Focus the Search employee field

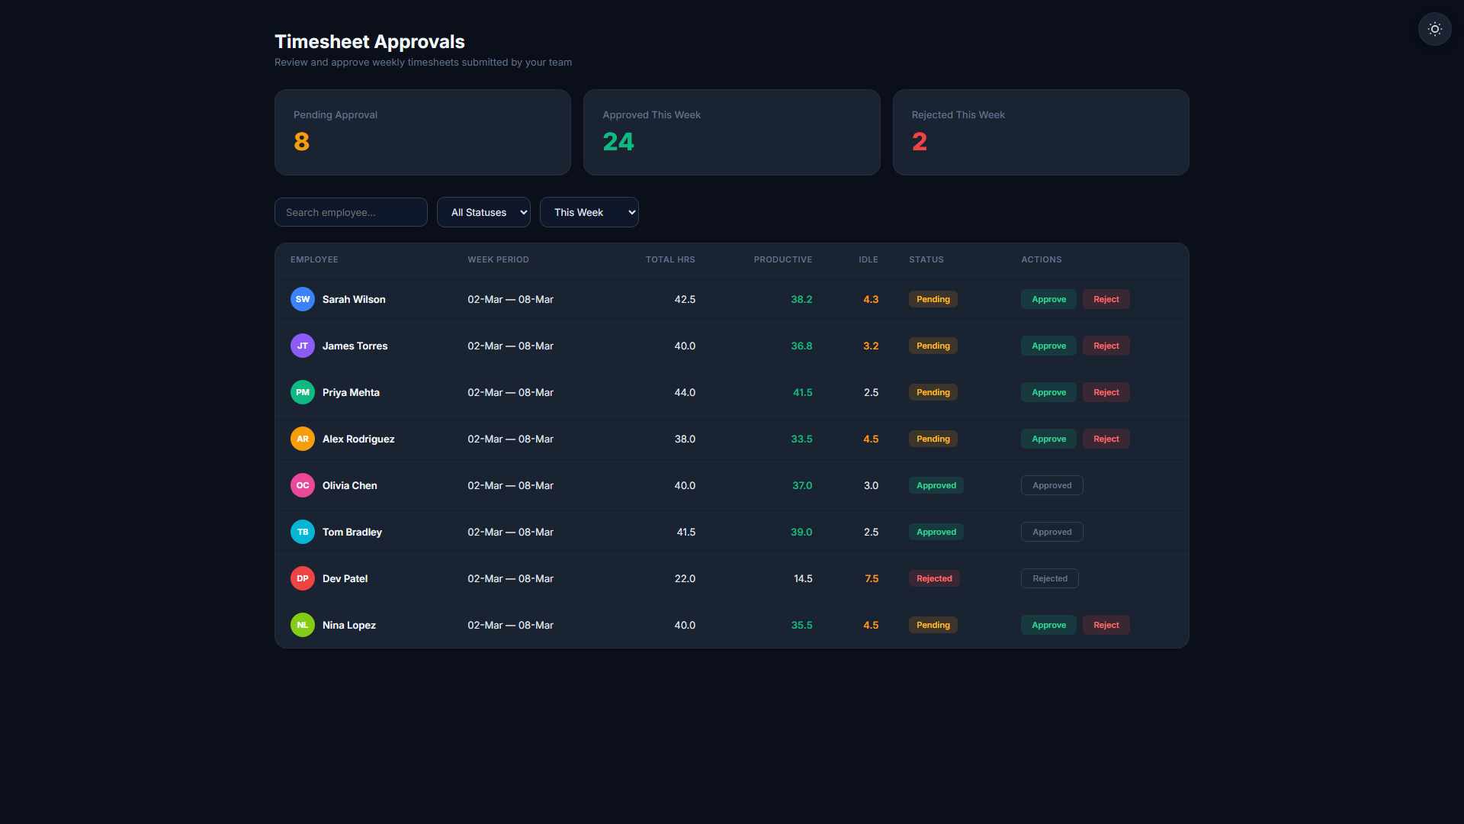351,212
